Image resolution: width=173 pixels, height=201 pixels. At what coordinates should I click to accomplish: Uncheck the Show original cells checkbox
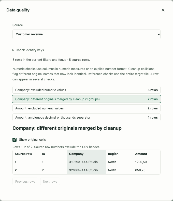click(15, 140)
